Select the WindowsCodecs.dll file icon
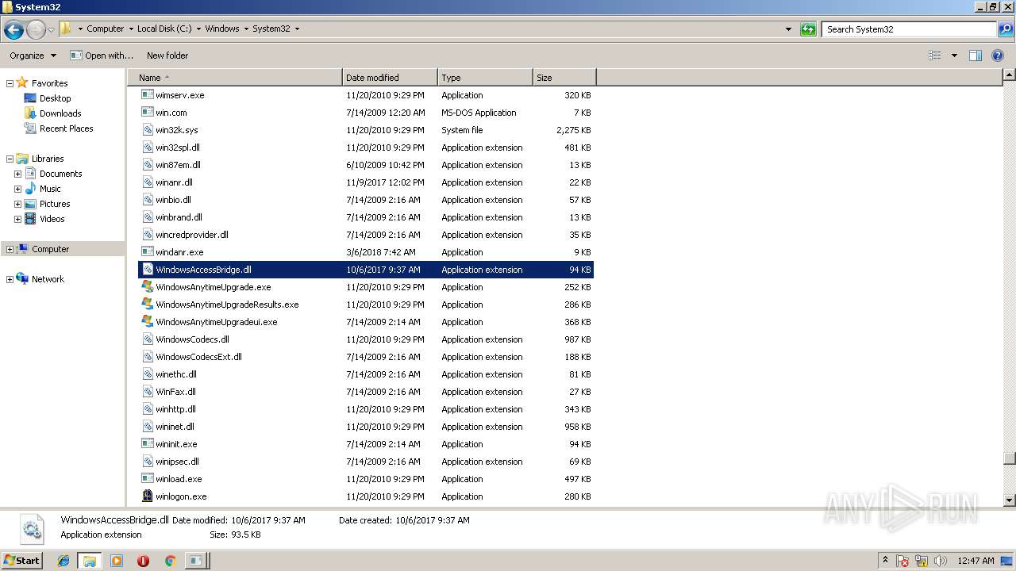Image resolution: width=1016 pixels, height=571 pixels. click(x=148, y=339)
